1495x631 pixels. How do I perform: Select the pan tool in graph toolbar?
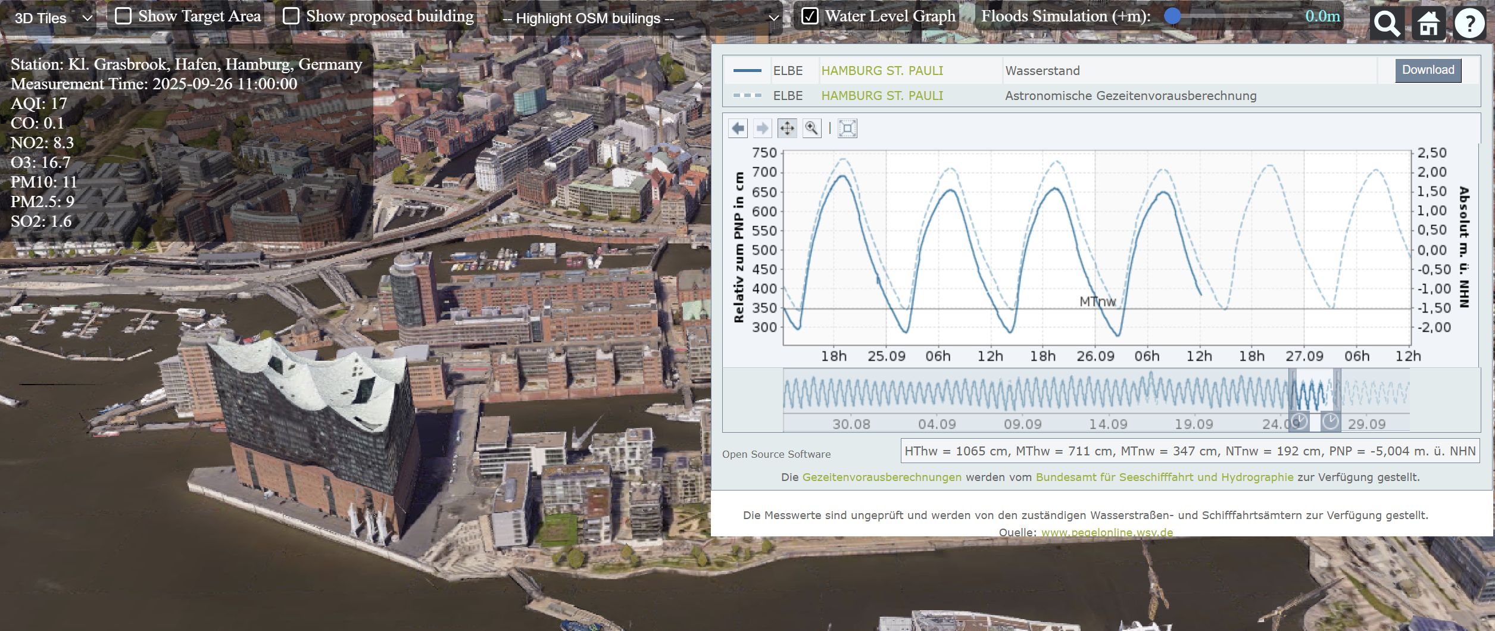(x=787, y=128)
